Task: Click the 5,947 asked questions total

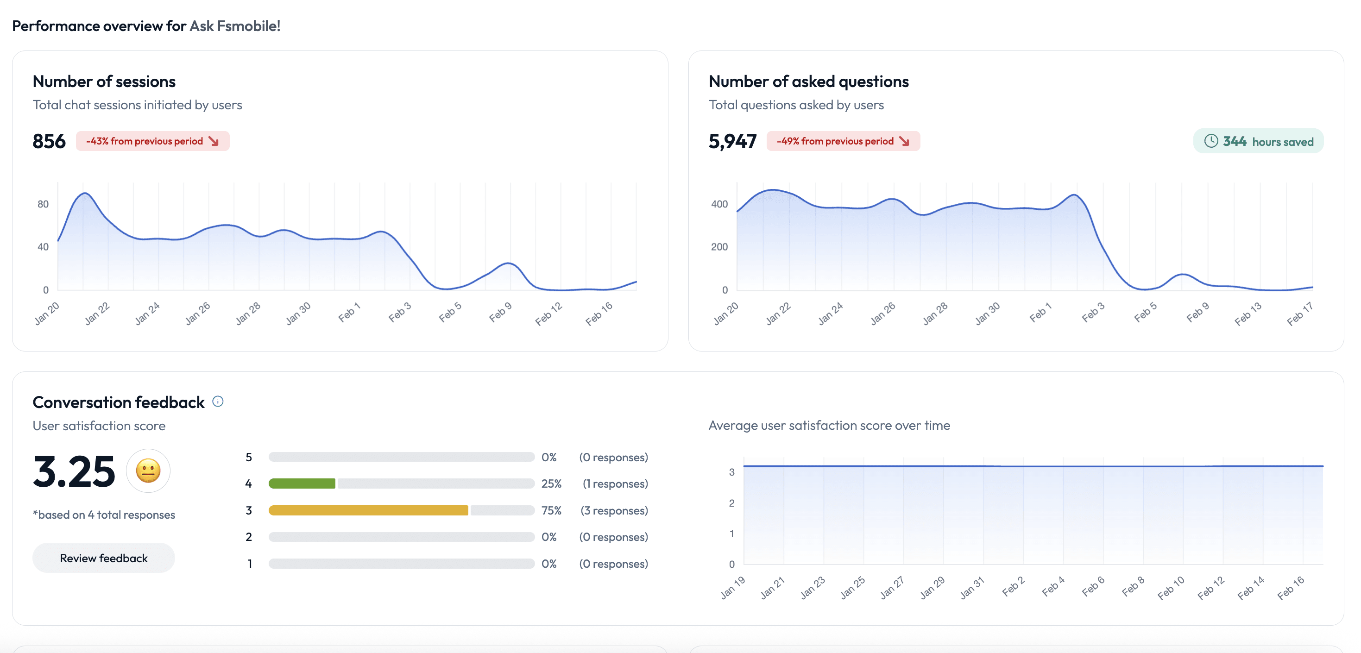Action: point(732,141)
